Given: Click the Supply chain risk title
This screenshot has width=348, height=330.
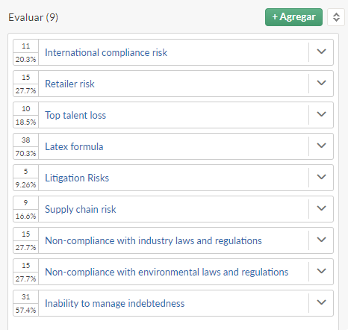Looking at the screenshot, I should [x=81, y=209].
